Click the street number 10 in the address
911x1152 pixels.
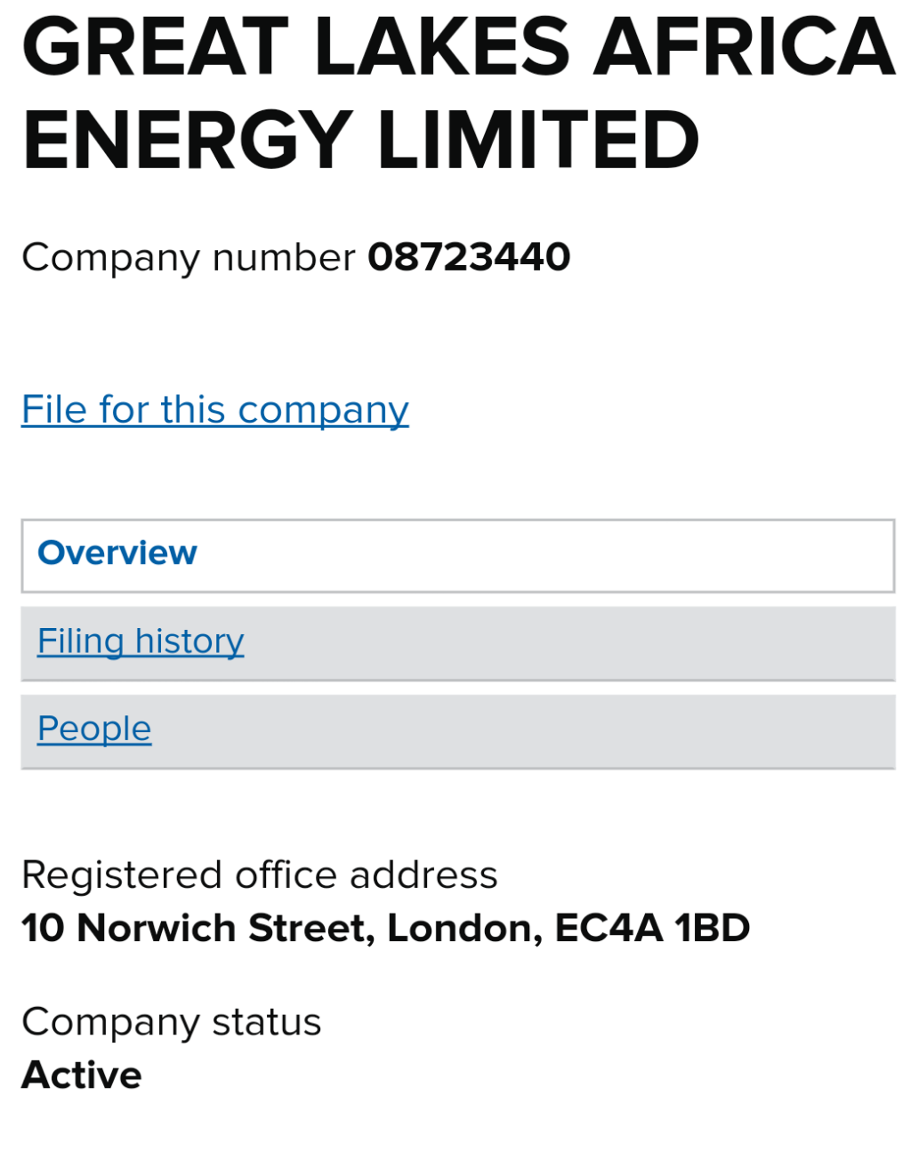tap(43, 929)
